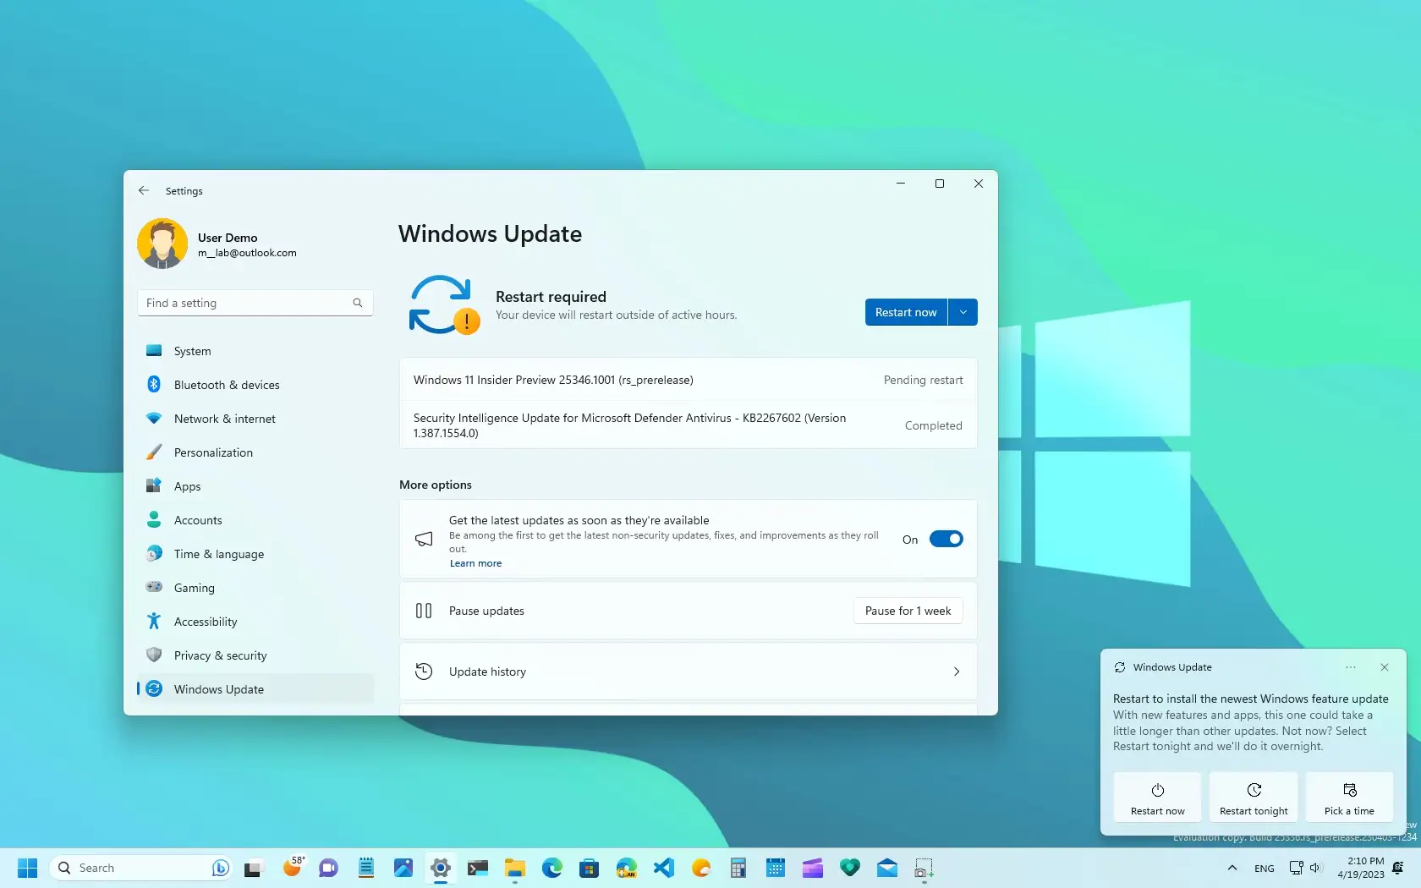
Task: Open the clock showing 2:10 PM
Action: 1360,868
